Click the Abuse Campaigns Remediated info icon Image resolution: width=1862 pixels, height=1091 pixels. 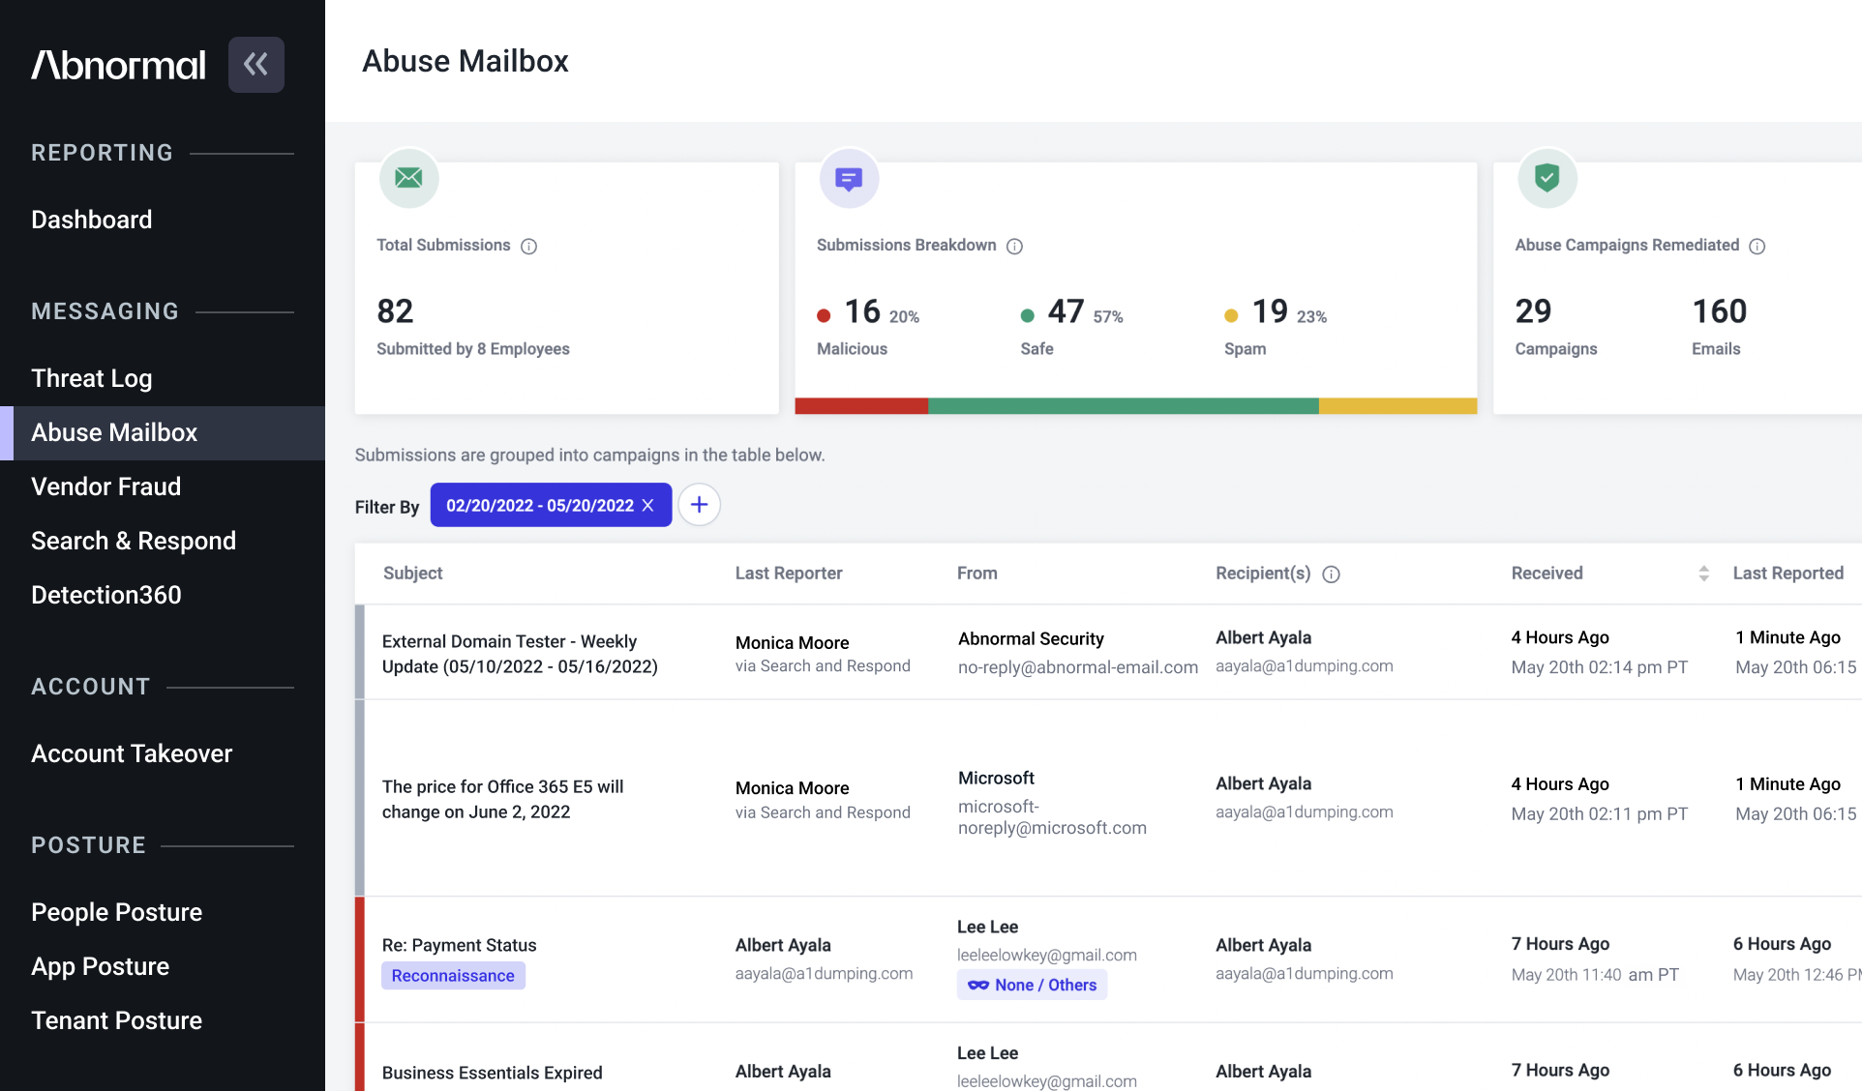(x=1757, y=247)
